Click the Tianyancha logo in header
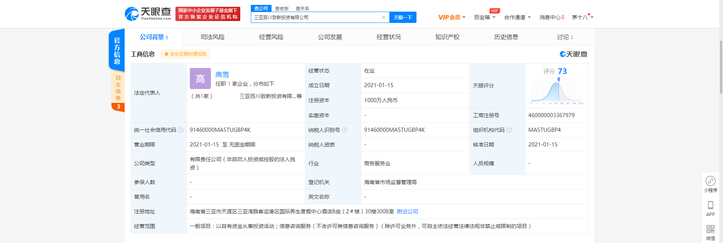723x243 pixels. pos(148,14)
